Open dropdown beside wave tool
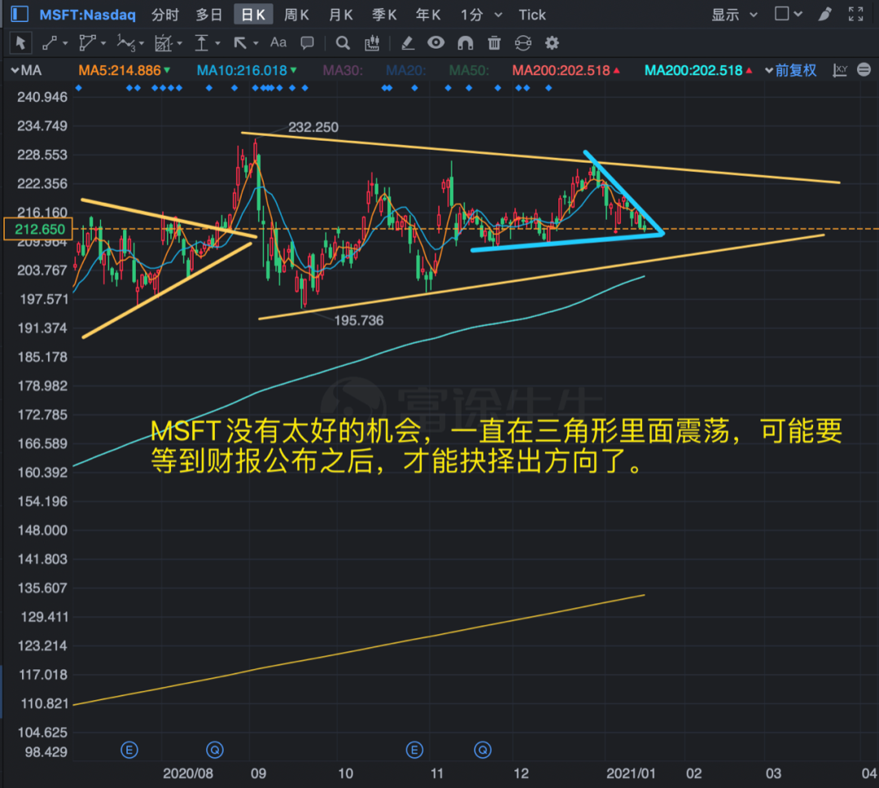Viewport: 879px width, 788px height. (142, 43)
